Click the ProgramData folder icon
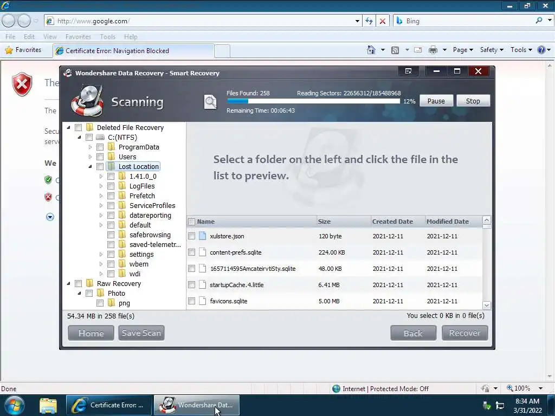This screenshot has width=555, height=416. 112,147
